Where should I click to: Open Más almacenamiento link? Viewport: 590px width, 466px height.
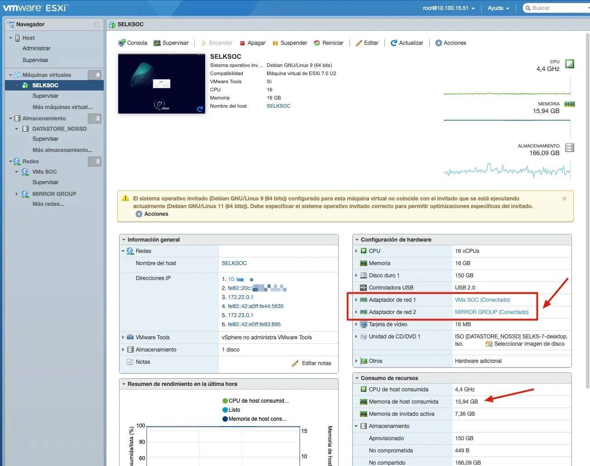pos(62,150)
